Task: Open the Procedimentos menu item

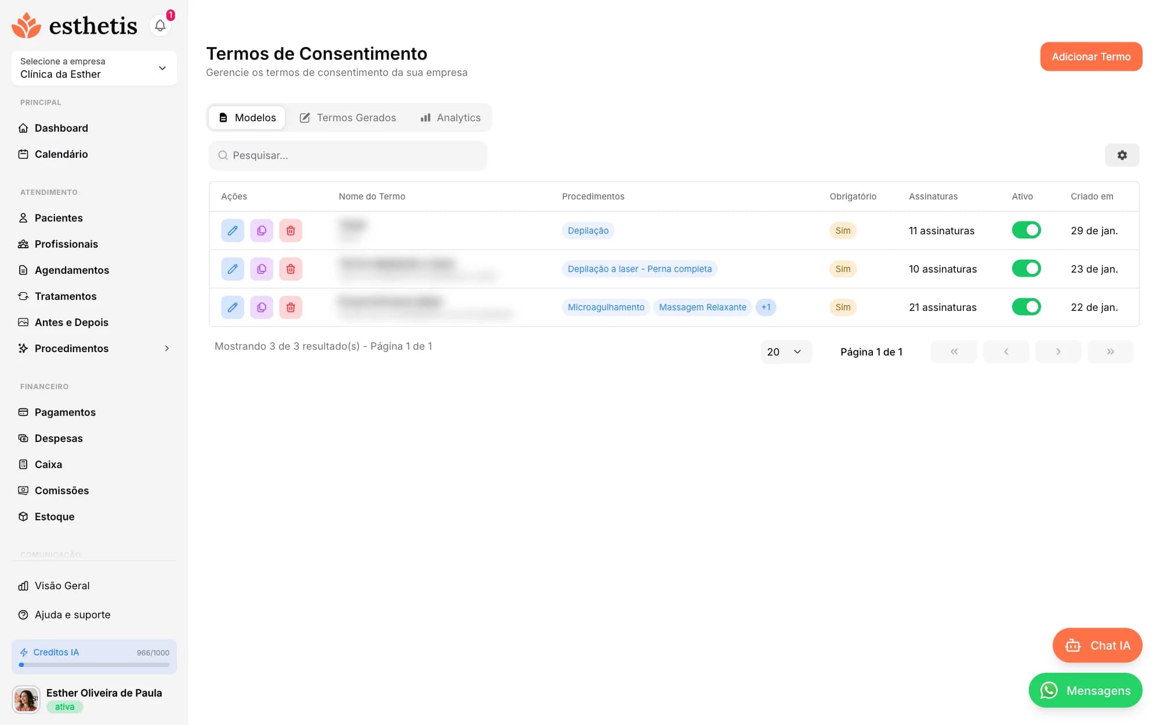Action: [x=94, y=349]
